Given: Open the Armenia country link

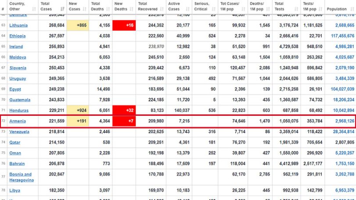Looking at the screenshot, I should tap(18, 121).
